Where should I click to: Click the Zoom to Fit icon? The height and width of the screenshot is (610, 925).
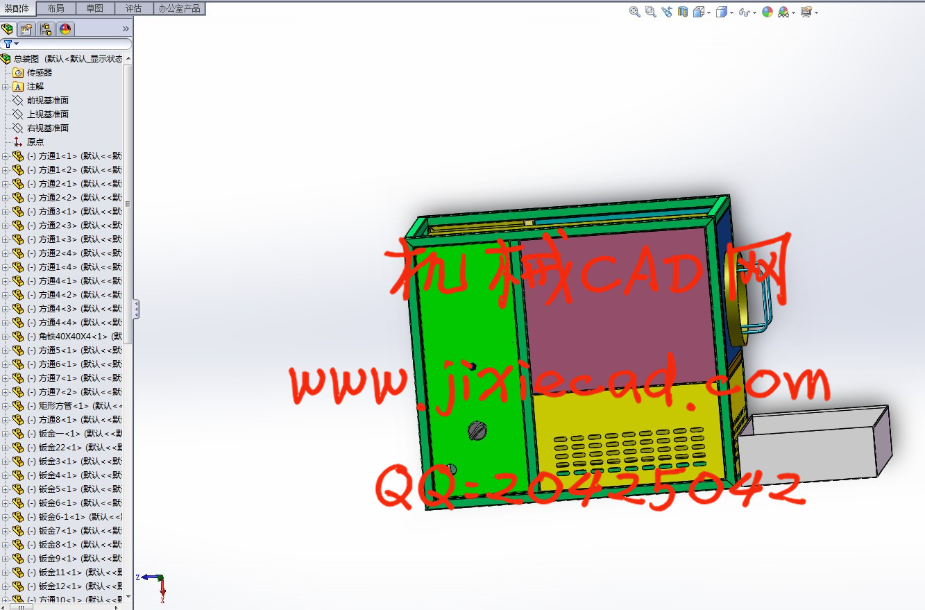click(634, 12)
